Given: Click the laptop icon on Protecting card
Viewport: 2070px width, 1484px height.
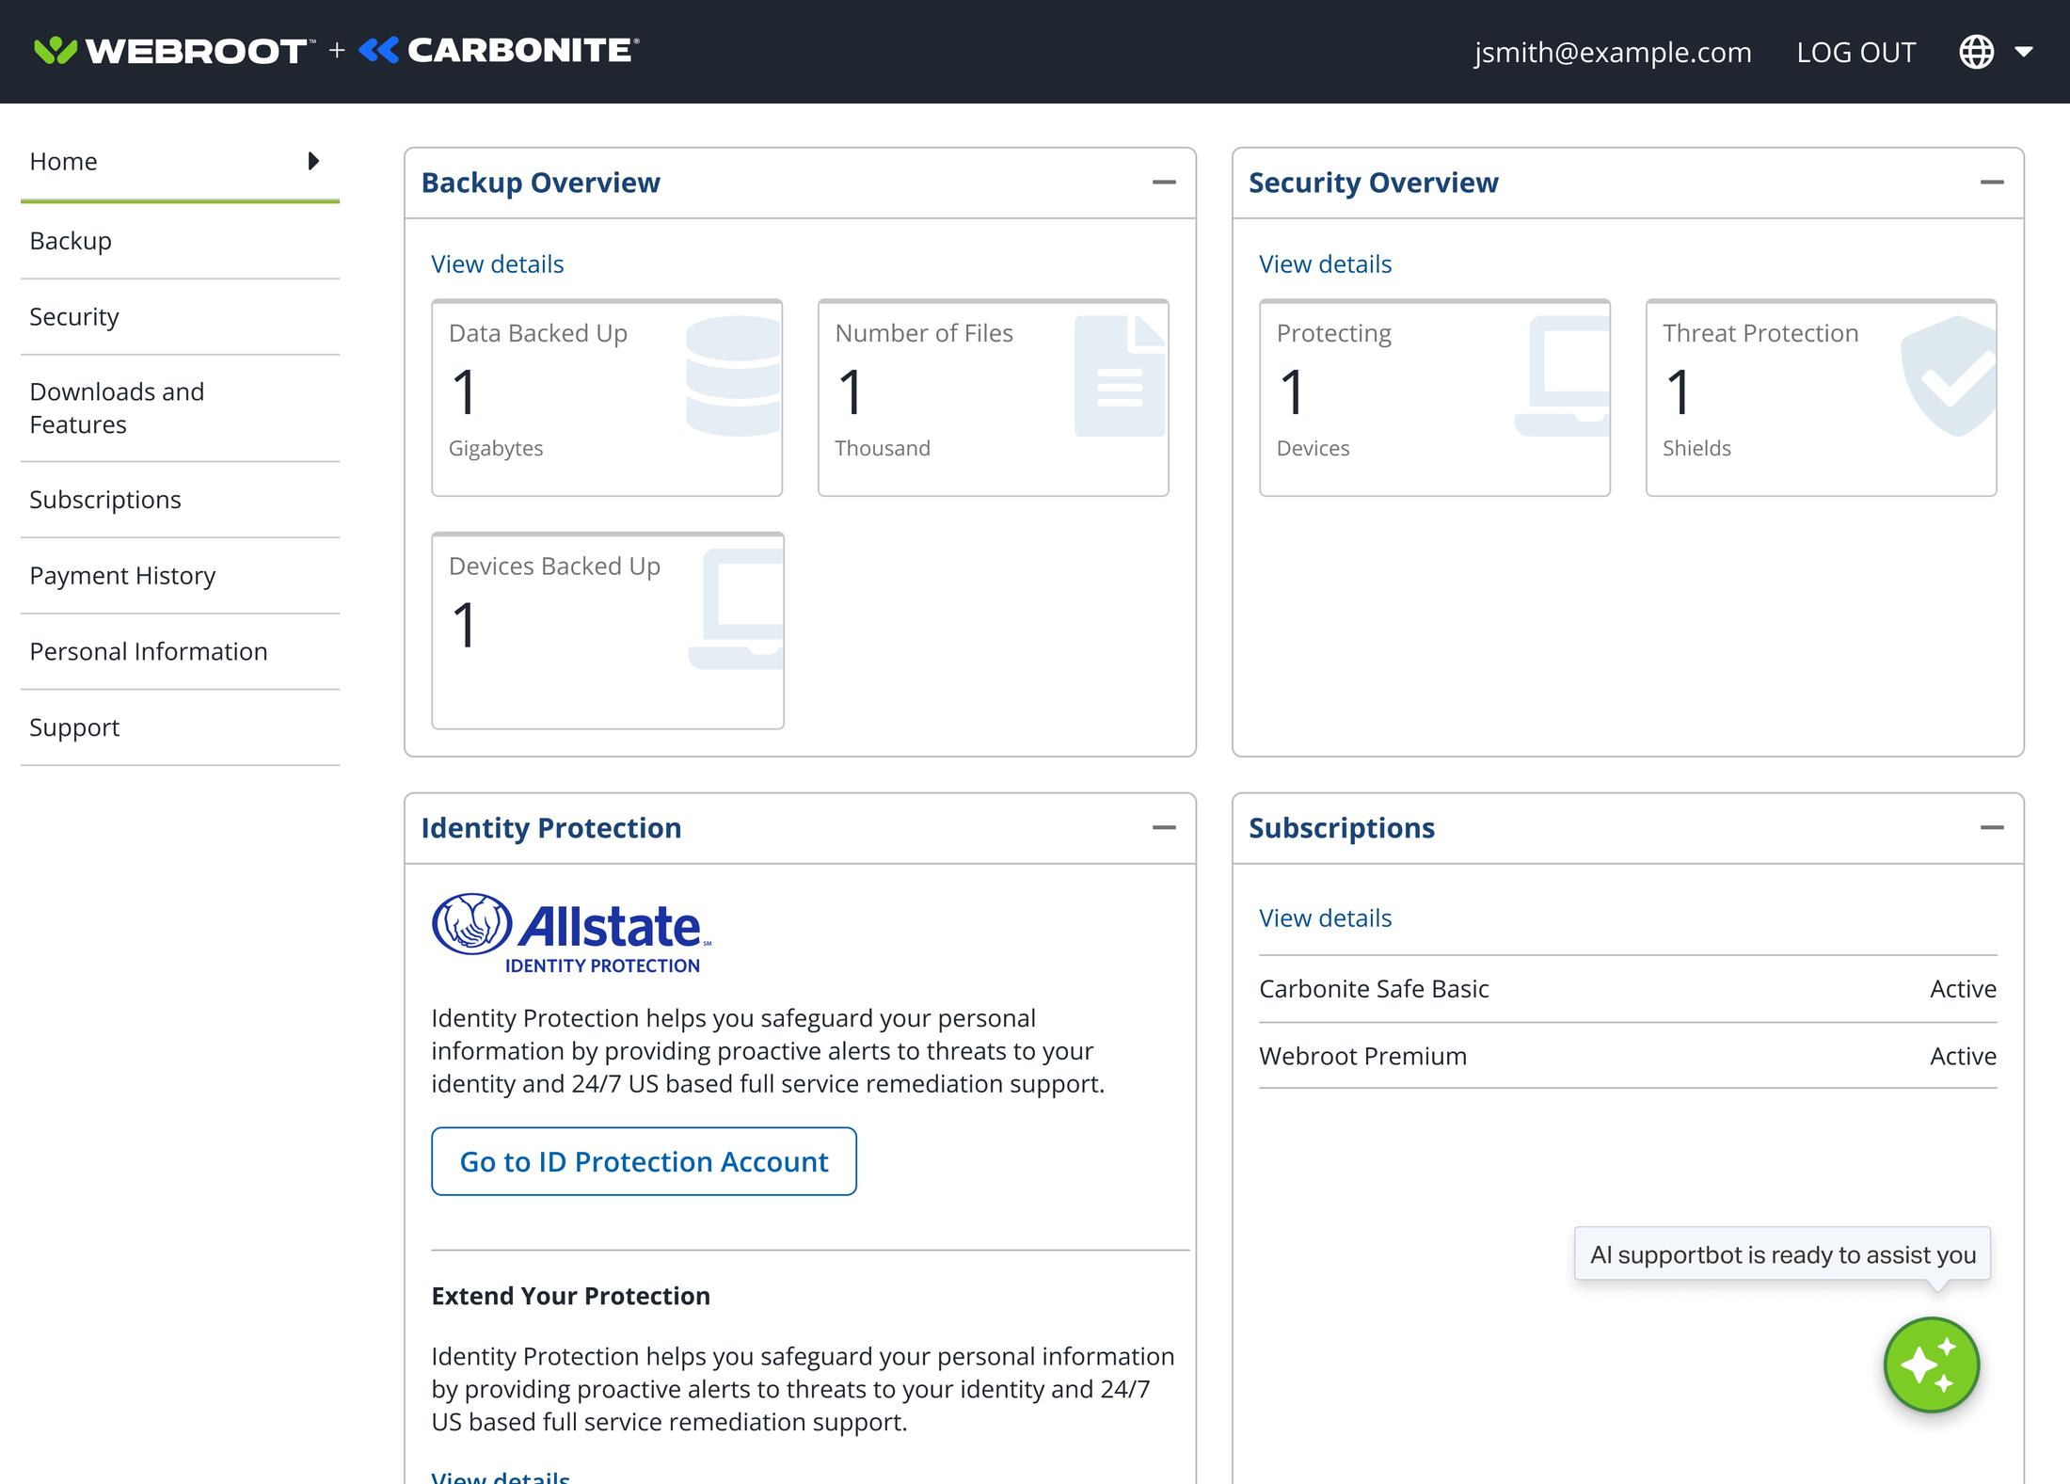Looking at the screenshot, I should (x=1563, y=376).
